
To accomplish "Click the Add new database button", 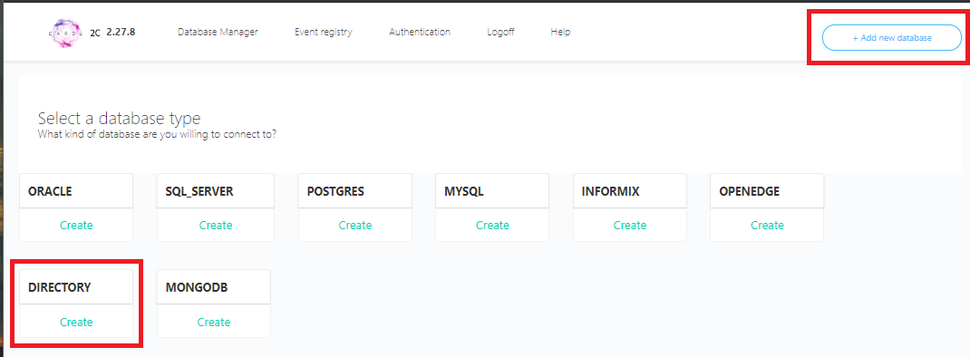I will tap(891, 38).
